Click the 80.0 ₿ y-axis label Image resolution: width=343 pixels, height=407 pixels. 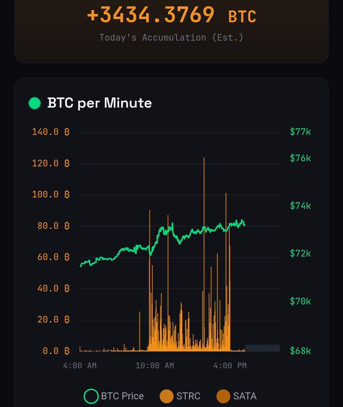(54, 226)
